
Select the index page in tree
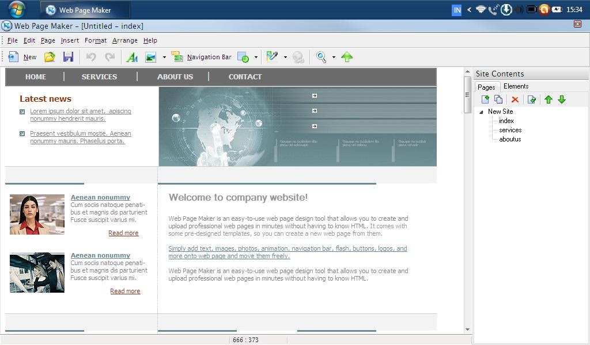pyautogui.click(x=506, y=121)
